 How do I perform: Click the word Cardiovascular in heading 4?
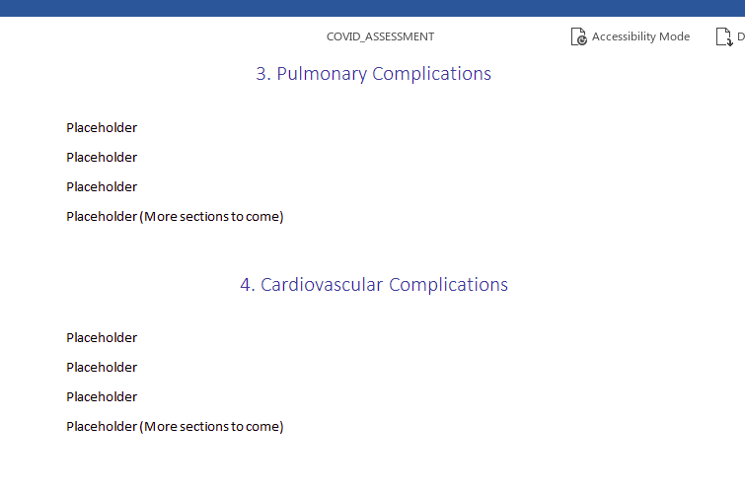point(321,284)
